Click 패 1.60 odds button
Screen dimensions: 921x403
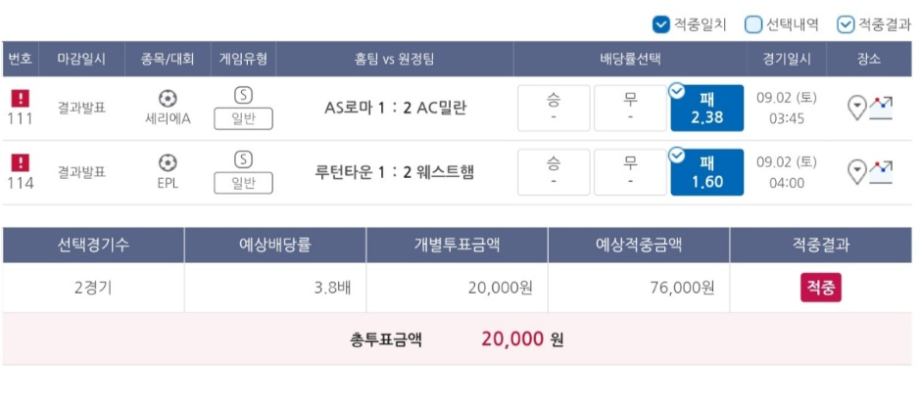707,172
